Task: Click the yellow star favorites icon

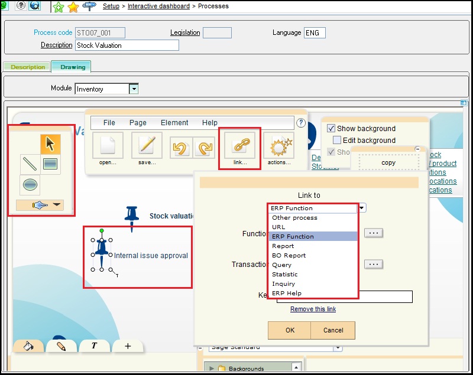Action: click(x=73, y=7)
